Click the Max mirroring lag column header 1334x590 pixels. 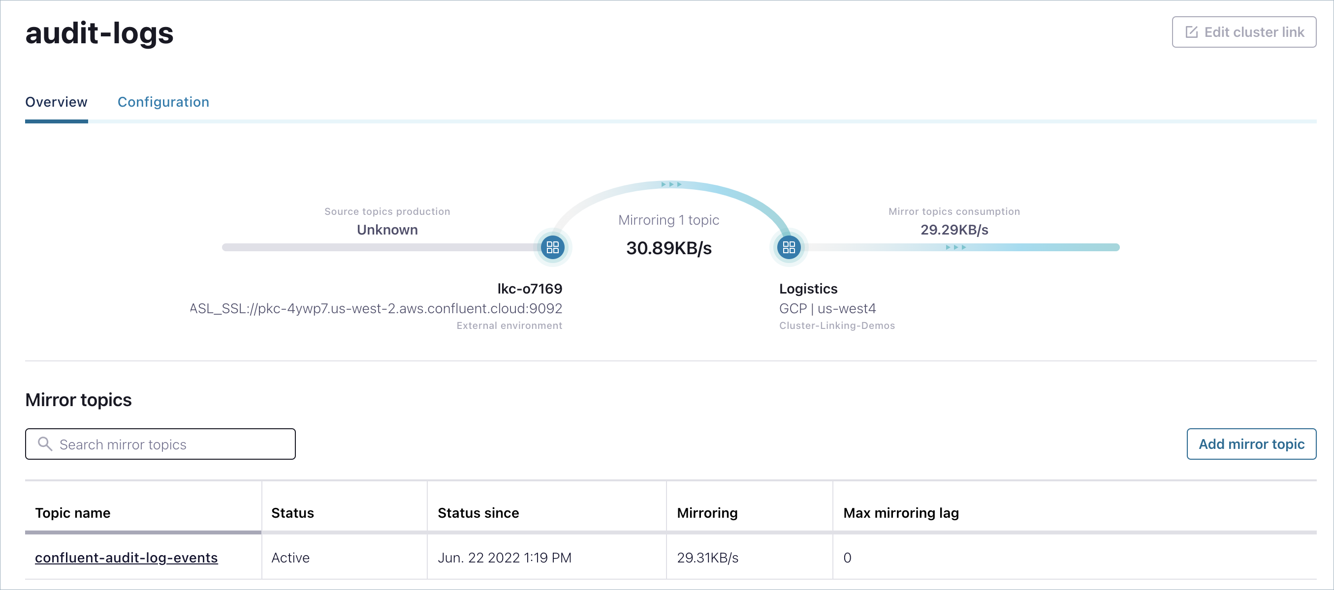point(900,513)
